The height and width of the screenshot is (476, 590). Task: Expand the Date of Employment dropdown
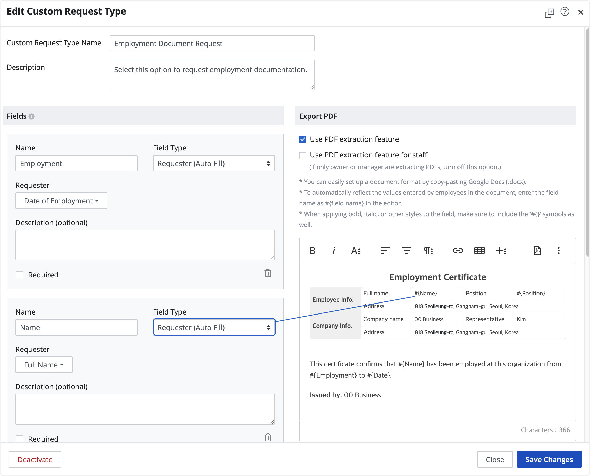pyautogui.click(x=61, y=201)
